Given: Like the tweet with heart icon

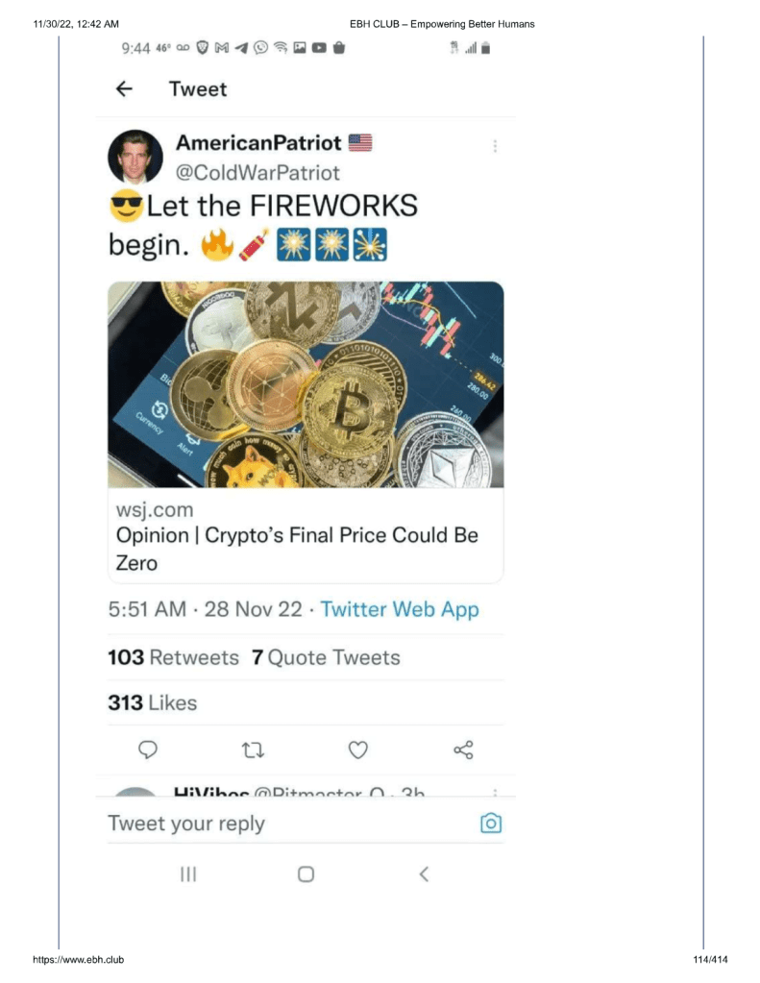Looking at the screenshot, I should (358, 750).
